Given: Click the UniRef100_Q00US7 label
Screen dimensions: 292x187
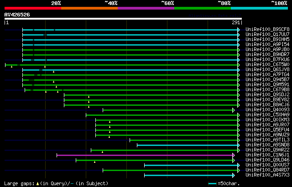Looking at the screenshot, I should 267,165.
